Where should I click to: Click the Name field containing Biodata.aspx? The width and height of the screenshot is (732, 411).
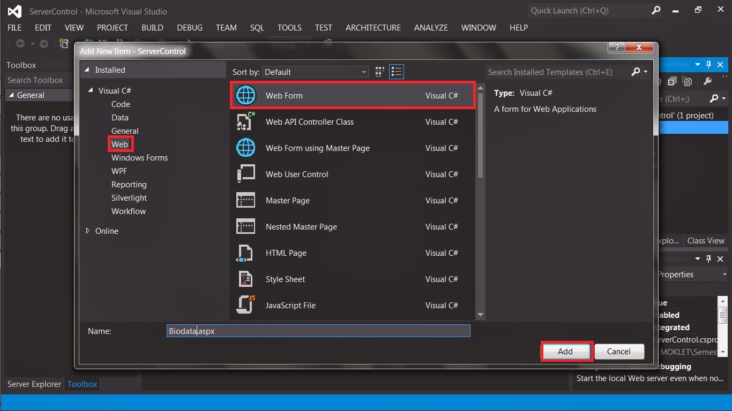(x=319, y=331)
